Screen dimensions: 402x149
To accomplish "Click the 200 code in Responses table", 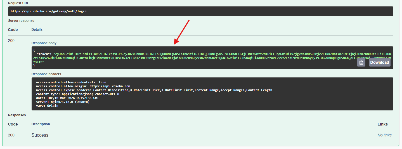I will pos(11,135).
